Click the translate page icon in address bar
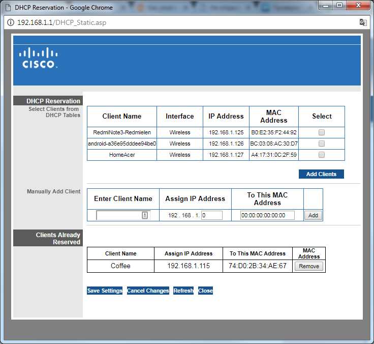Screen dimensions: 374x344 pyautogui.click(x=363, y=22)
